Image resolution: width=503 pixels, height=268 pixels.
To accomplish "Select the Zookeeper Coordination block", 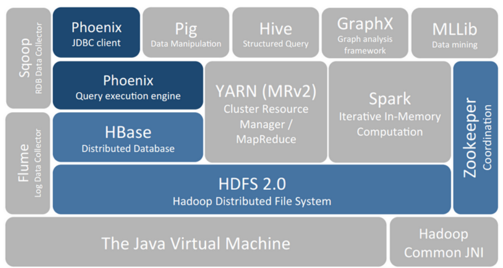I will (x=475, y=137).
